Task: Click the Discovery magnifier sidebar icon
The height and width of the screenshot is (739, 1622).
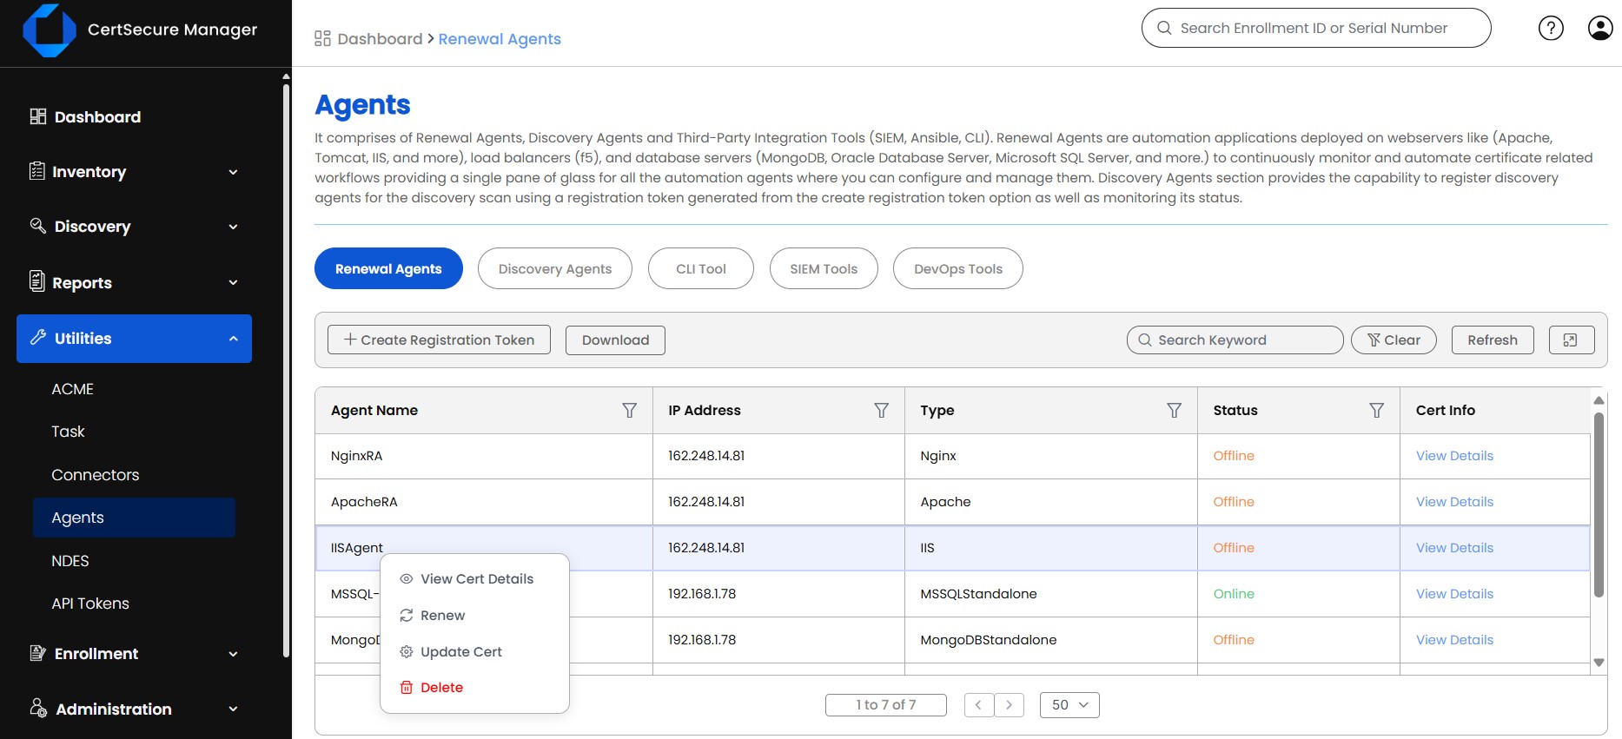Action: coord(38,226)
